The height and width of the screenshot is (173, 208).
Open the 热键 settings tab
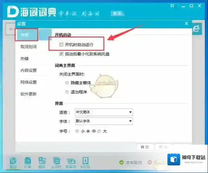(x=24, y=59)
